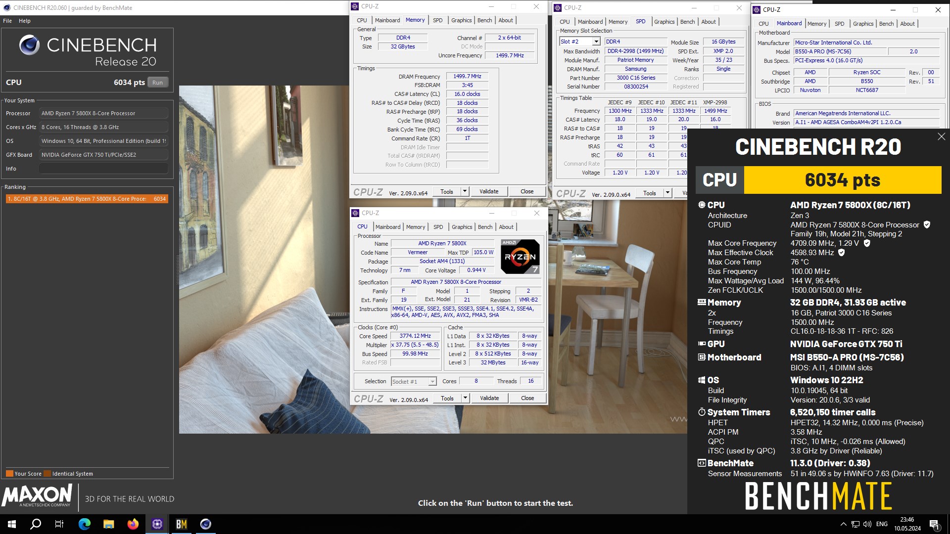
Task: Show hidden system tray icons
Action: click(x=843, y=524)
